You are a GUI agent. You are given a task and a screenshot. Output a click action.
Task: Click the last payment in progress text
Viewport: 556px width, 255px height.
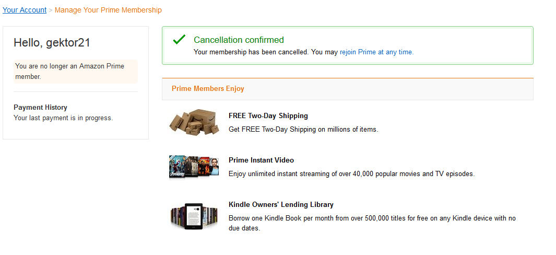[63, 118]
